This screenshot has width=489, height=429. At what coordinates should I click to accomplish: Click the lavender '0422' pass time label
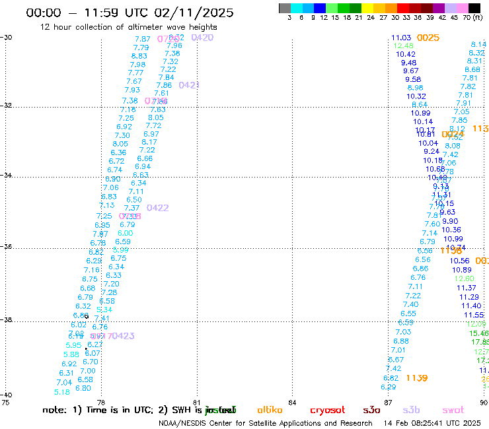(157, 208)
